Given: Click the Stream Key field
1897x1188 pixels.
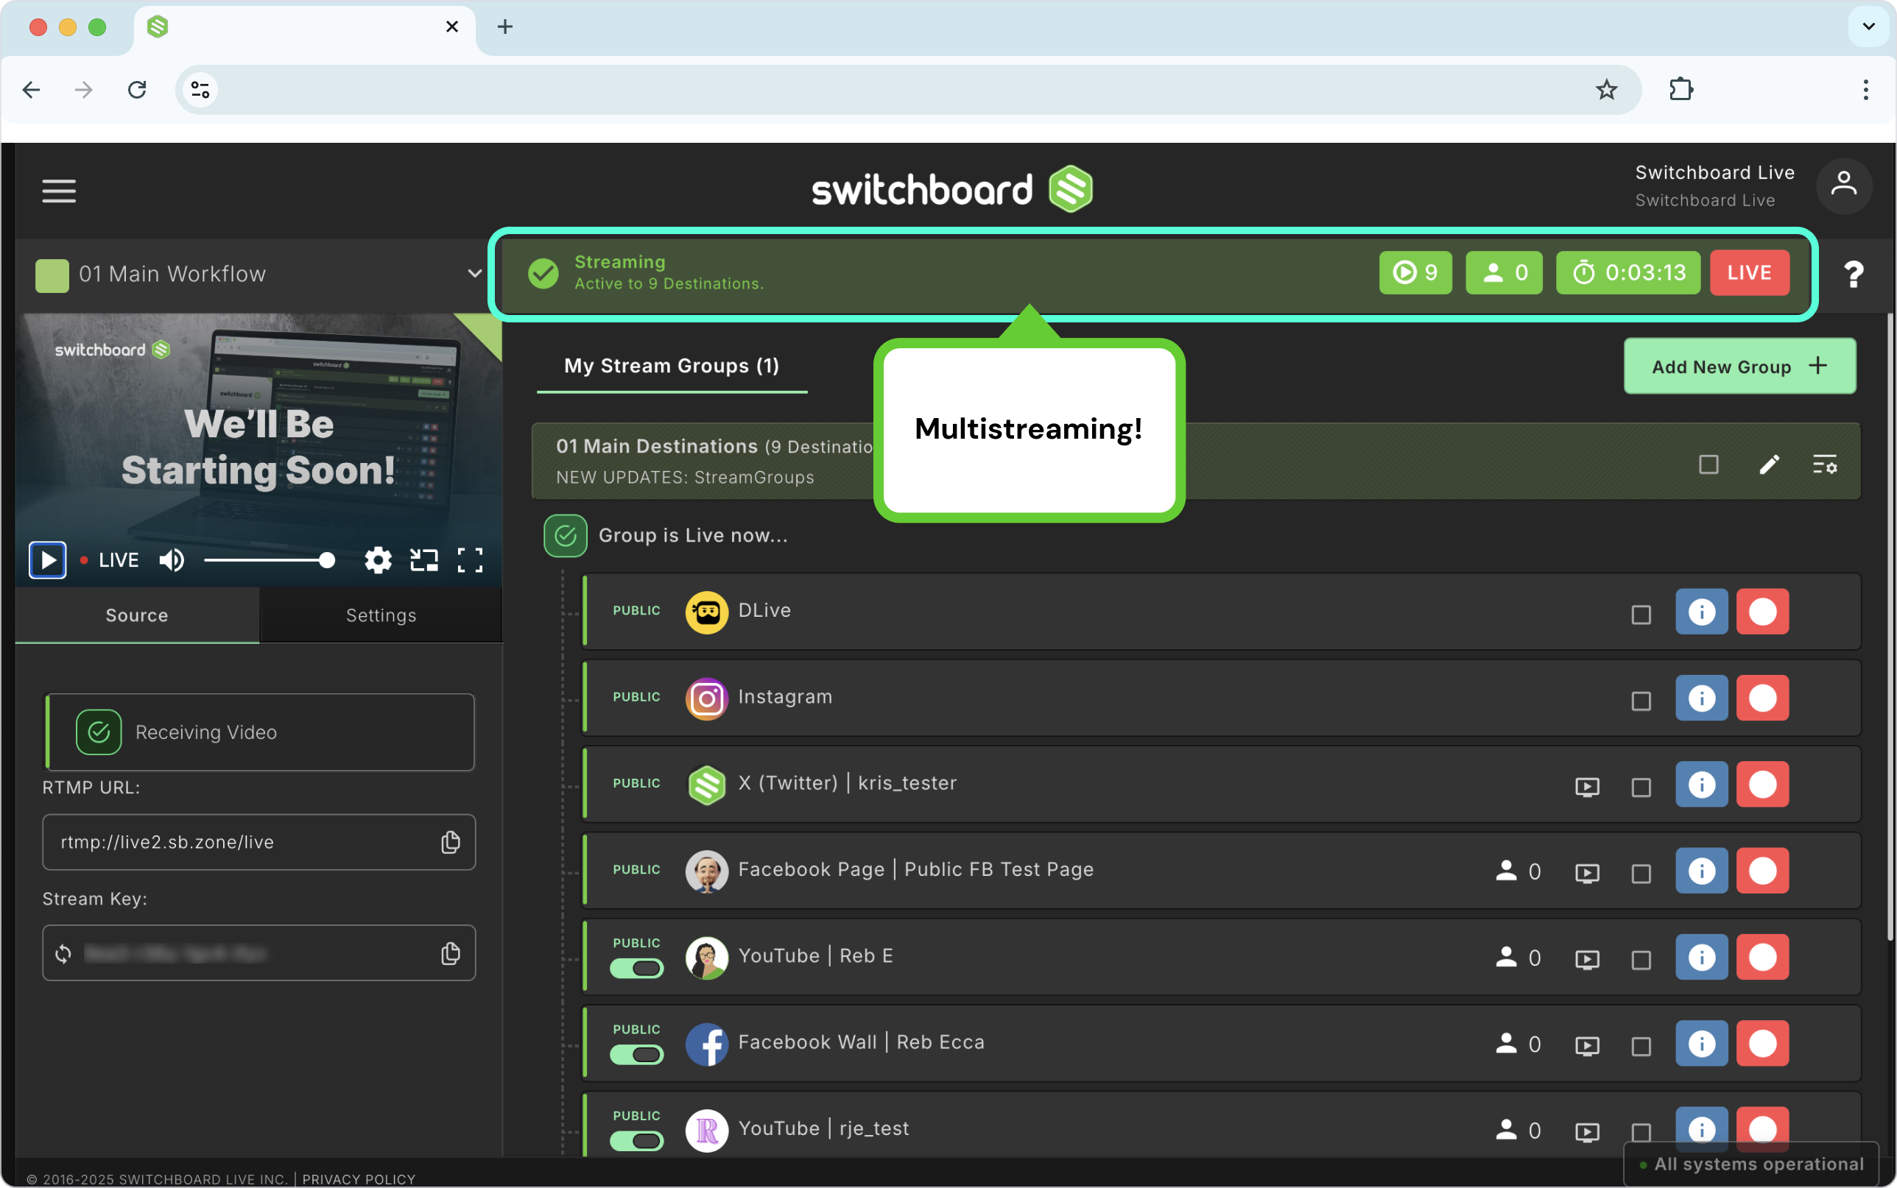Looking at the screenshot, I should (258, 953).
